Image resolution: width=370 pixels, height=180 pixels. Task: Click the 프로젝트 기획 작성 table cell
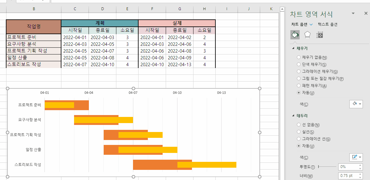(x=34, y=51)
